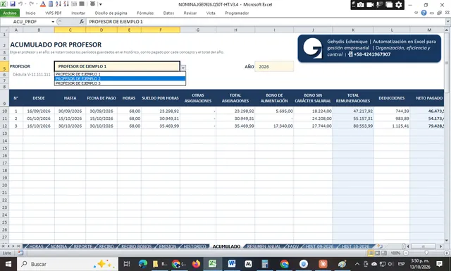Open the Vista ribbon tab

[x=211, y=13]
